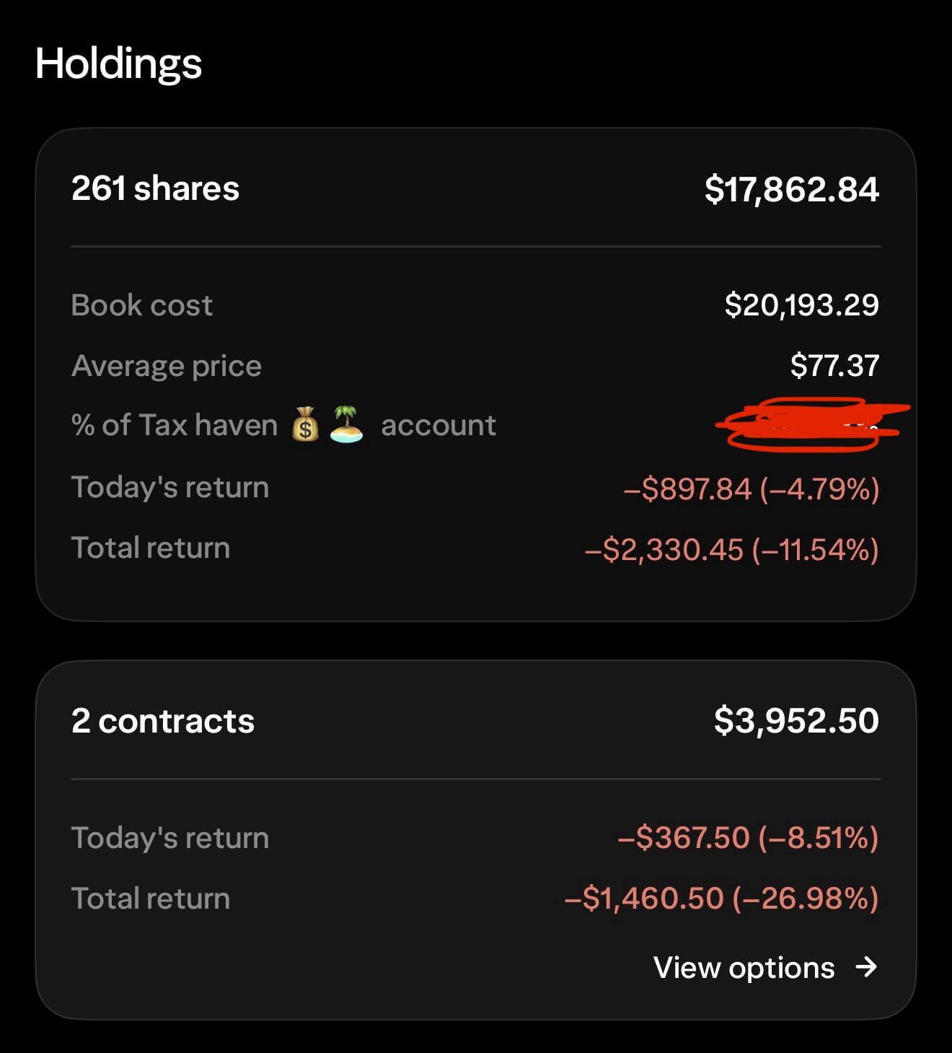Click the shares Today's return label
The image size is (952, 1053).
coord(170,487)
